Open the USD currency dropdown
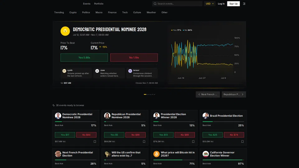 click(x=210, y=4)
